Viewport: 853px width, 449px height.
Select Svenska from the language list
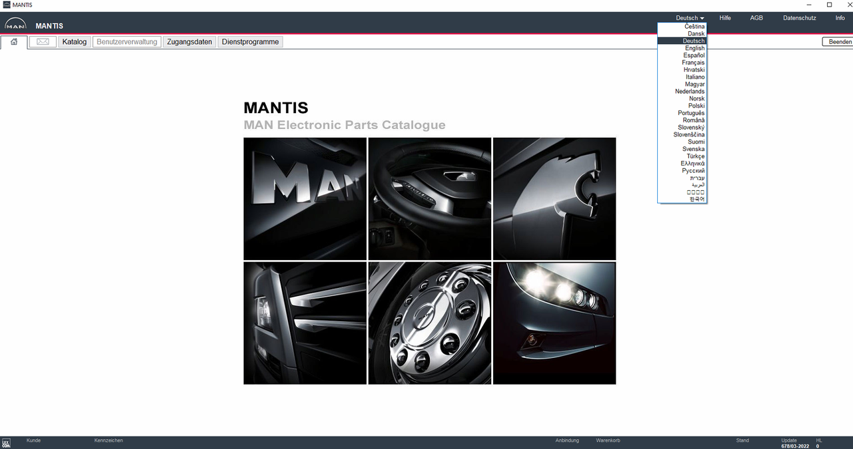[x=682, y=149]
